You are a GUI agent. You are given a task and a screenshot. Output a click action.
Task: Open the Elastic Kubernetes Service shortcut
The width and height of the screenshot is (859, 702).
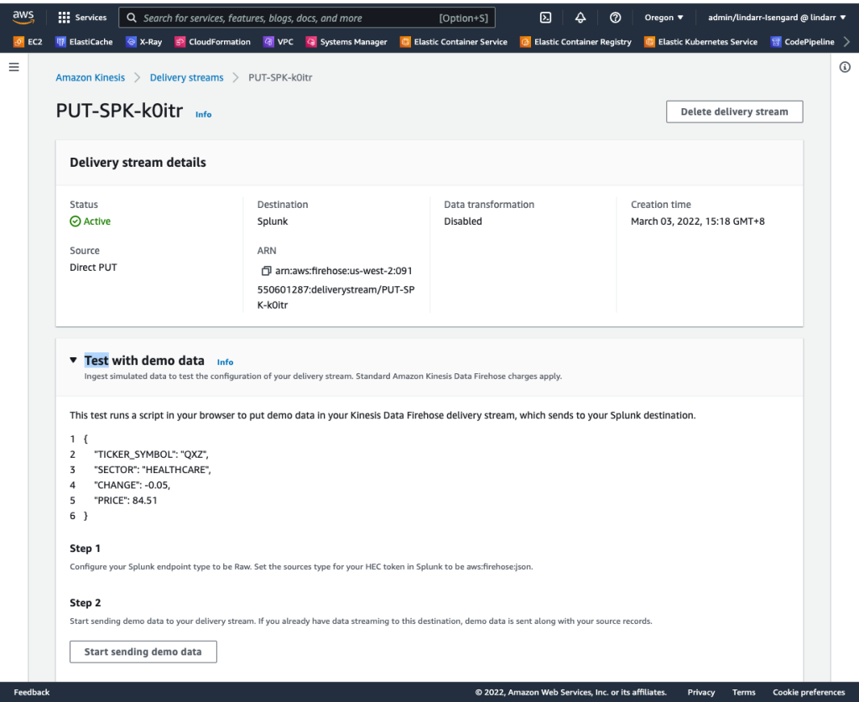point(700,42)
